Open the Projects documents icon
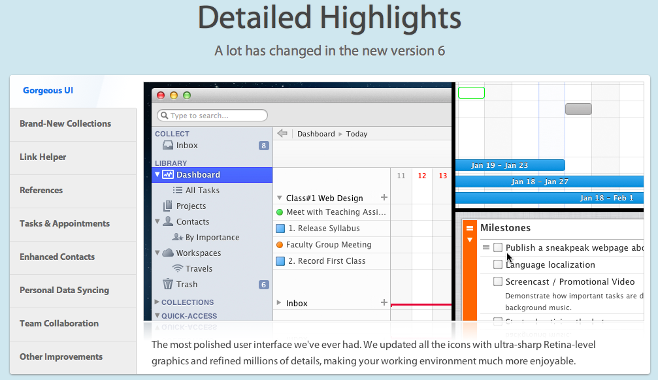The width and height of the screenshot is (658, 380). click(x=168, y=206)
